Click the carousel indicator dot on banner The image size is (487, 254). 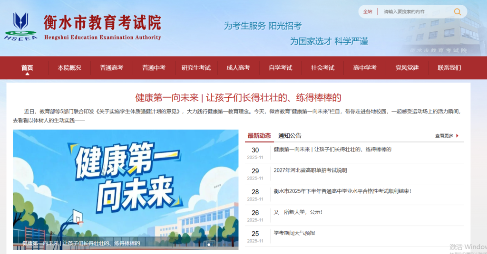[209, 245]
